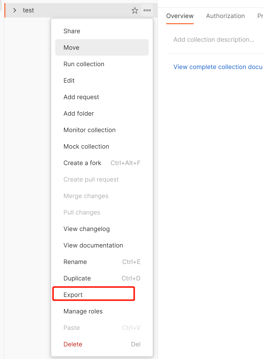Screen dimensions: 263x359
Task: Open View complete collection documentation link
Action: click(x=218, y=67)
